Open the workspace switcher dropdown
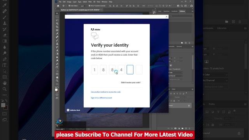Screen dimensions: 249x140 click(186, 6)
